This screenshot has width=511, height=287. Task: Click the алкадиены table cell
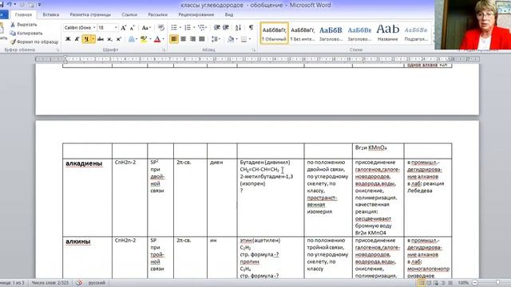[x=87, y=198]
